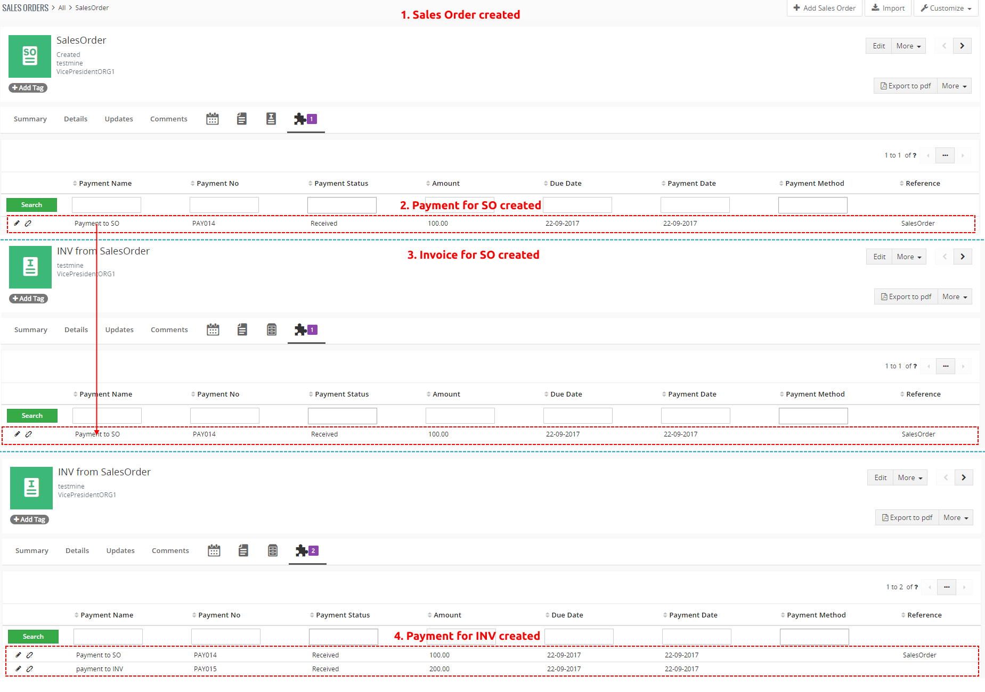Click the Payment No filter field in top list
Image resolution: width=985 pixels, height=692 pixels.
(224, 205)
